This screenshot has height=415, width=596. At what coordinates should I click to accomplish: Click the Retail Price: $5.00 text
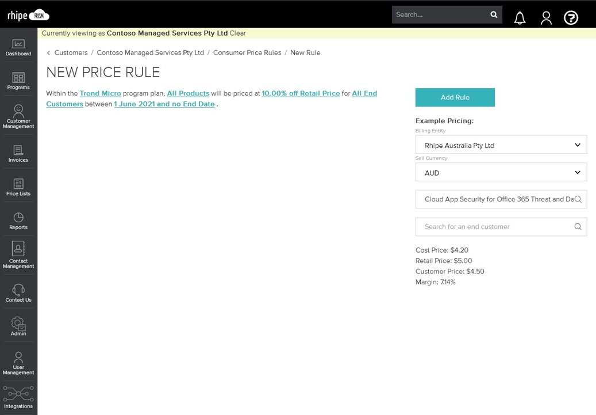tap(444, 261)
